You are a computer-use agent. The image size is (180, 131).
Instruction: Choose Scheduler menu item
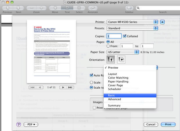(130, 89)
